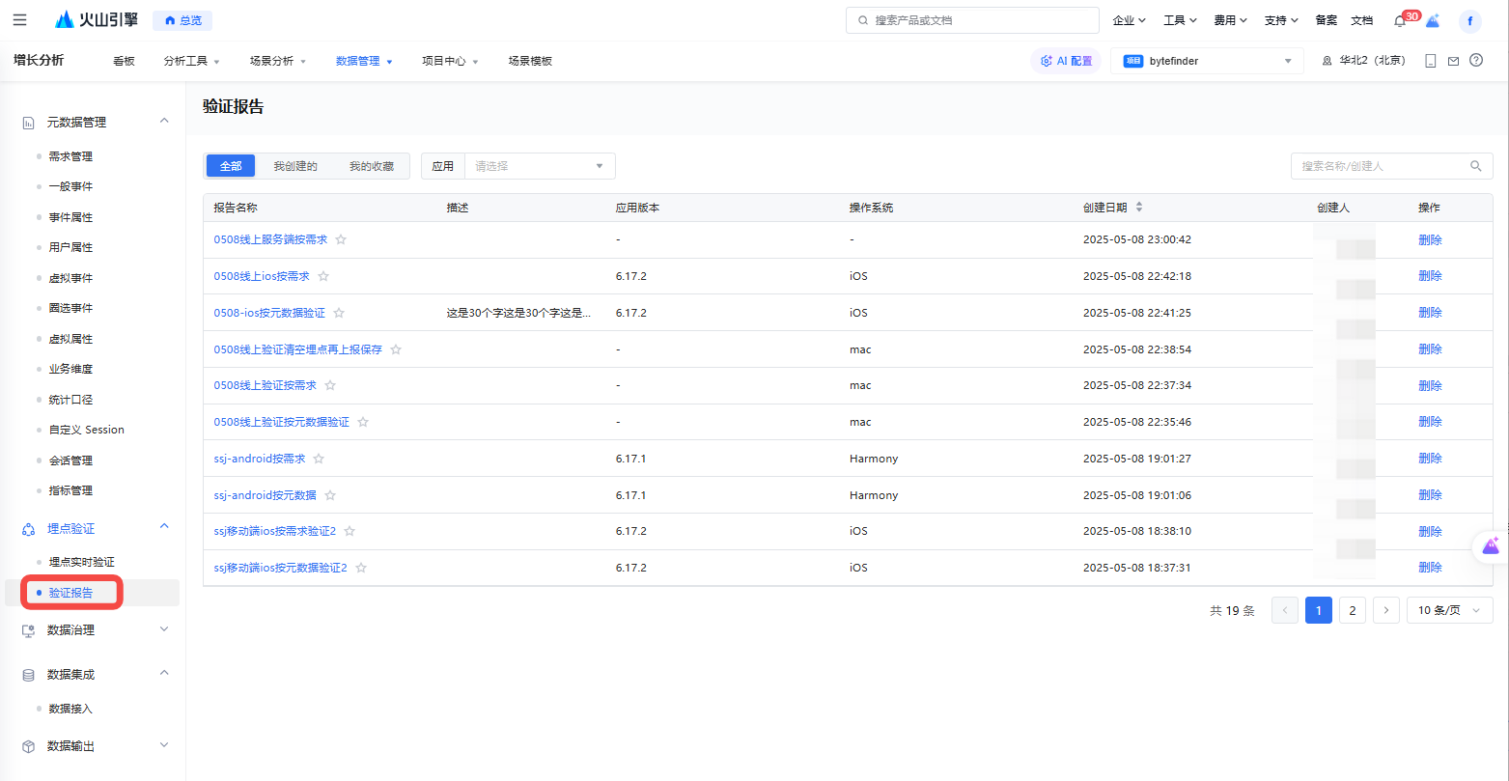The height and width of the screenshot is (781, 1509).
Task: Click the search magnifier in report search box
Action: [1475, 166]
